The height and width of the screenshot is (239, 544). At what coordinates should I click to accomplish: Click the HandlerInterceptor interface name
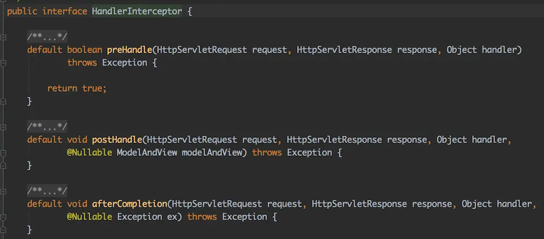(x=136, y=11)
